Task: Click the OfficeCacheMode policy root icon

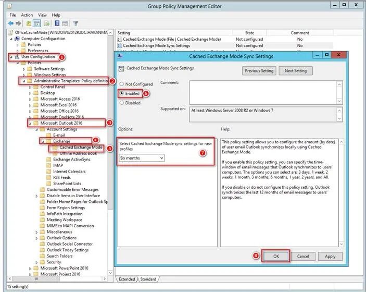Action: (10, 32)
